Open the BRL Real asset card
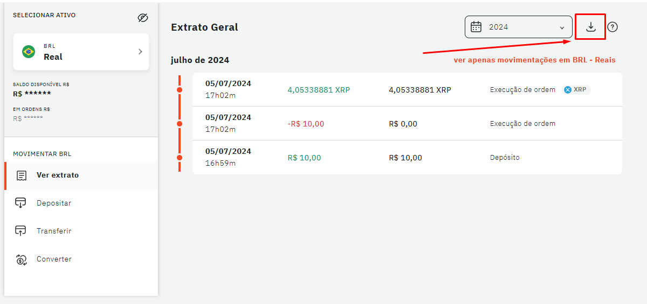 [81, 52]
